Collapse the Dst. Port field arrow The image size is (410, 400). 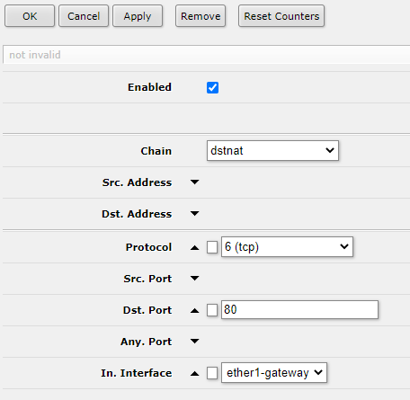click(x=194, y=310)
